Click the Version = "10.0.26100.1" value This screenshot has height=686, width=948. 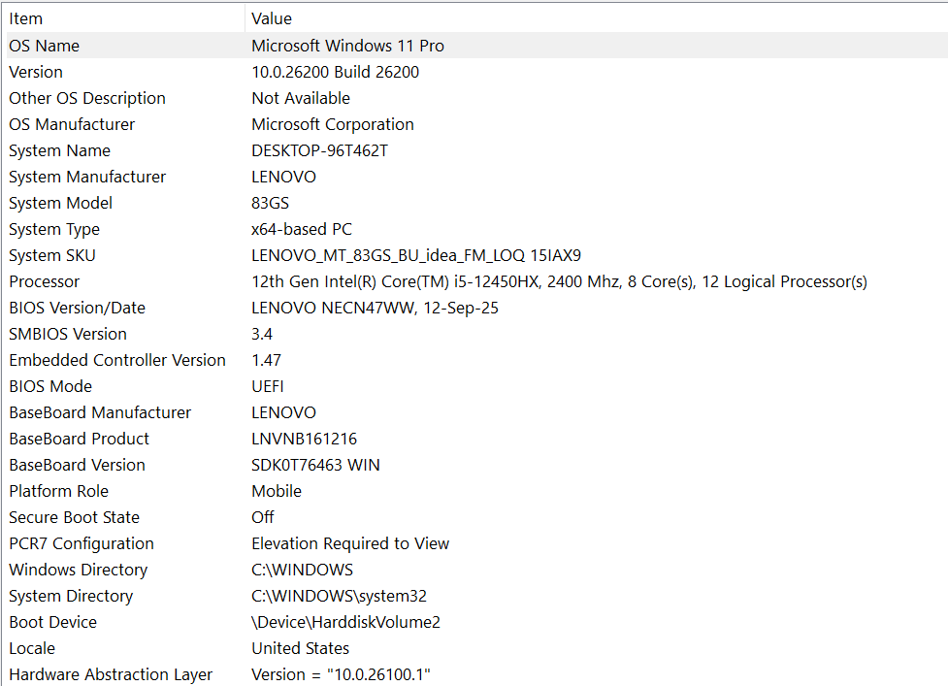tap(341, 674)
